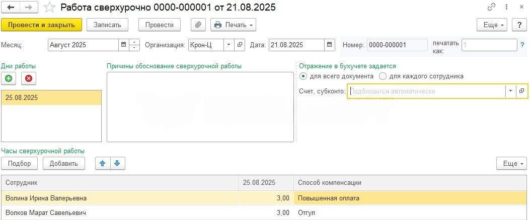Copy document link via chain icon
Image resolution: width=530 pixels, height=220 pixels.
click(x=491, y=8)
